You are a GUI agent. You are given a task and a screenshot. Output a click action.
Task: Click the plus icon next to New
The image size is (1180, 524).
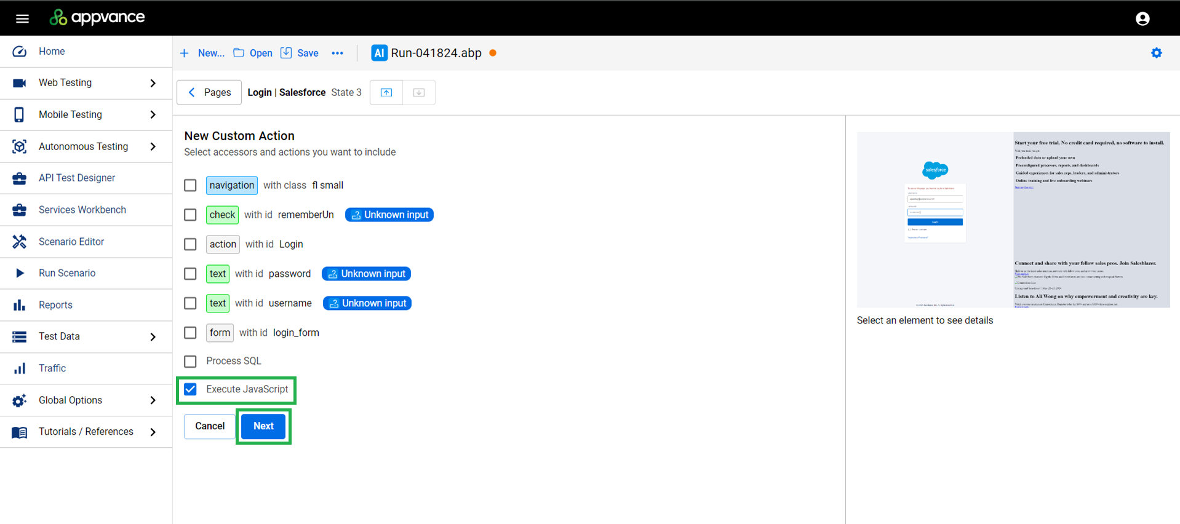(184, 54)
